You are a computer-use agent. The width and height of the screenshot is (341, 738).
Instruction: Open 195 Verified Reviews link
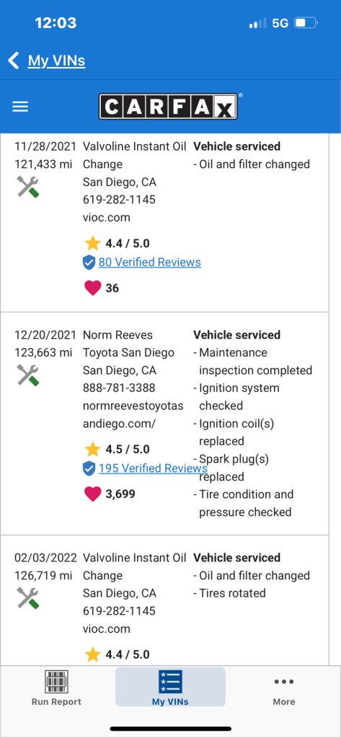153,468
